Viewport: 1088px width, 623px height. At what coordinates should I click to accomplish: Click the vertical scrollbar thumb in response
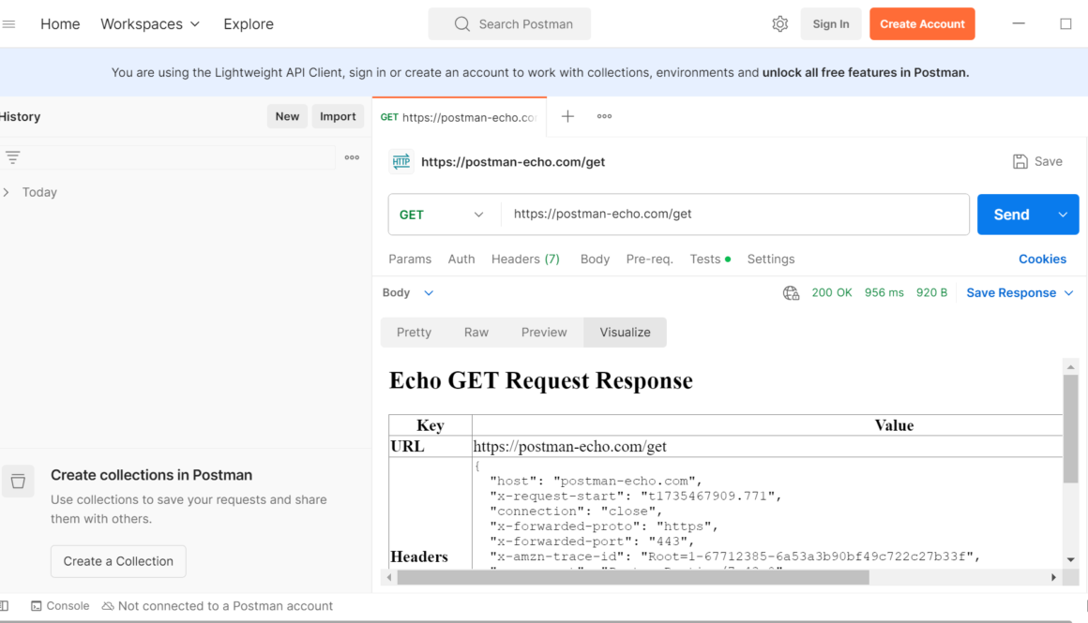[x=1071, y=428]
